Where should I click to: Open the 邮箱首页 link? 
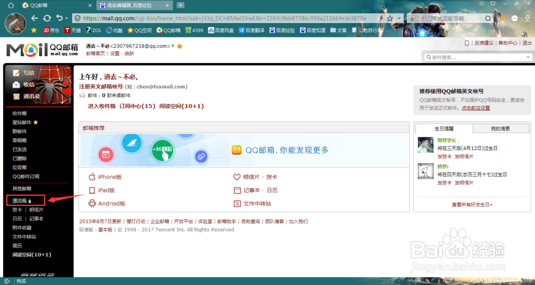96,53
